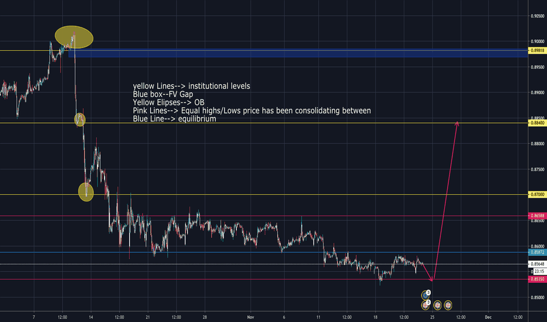This screenshot has height=322, width=547.
Task: Click the small yellow ellipse on the 0.88400 line
Action: tap(80, 120)
